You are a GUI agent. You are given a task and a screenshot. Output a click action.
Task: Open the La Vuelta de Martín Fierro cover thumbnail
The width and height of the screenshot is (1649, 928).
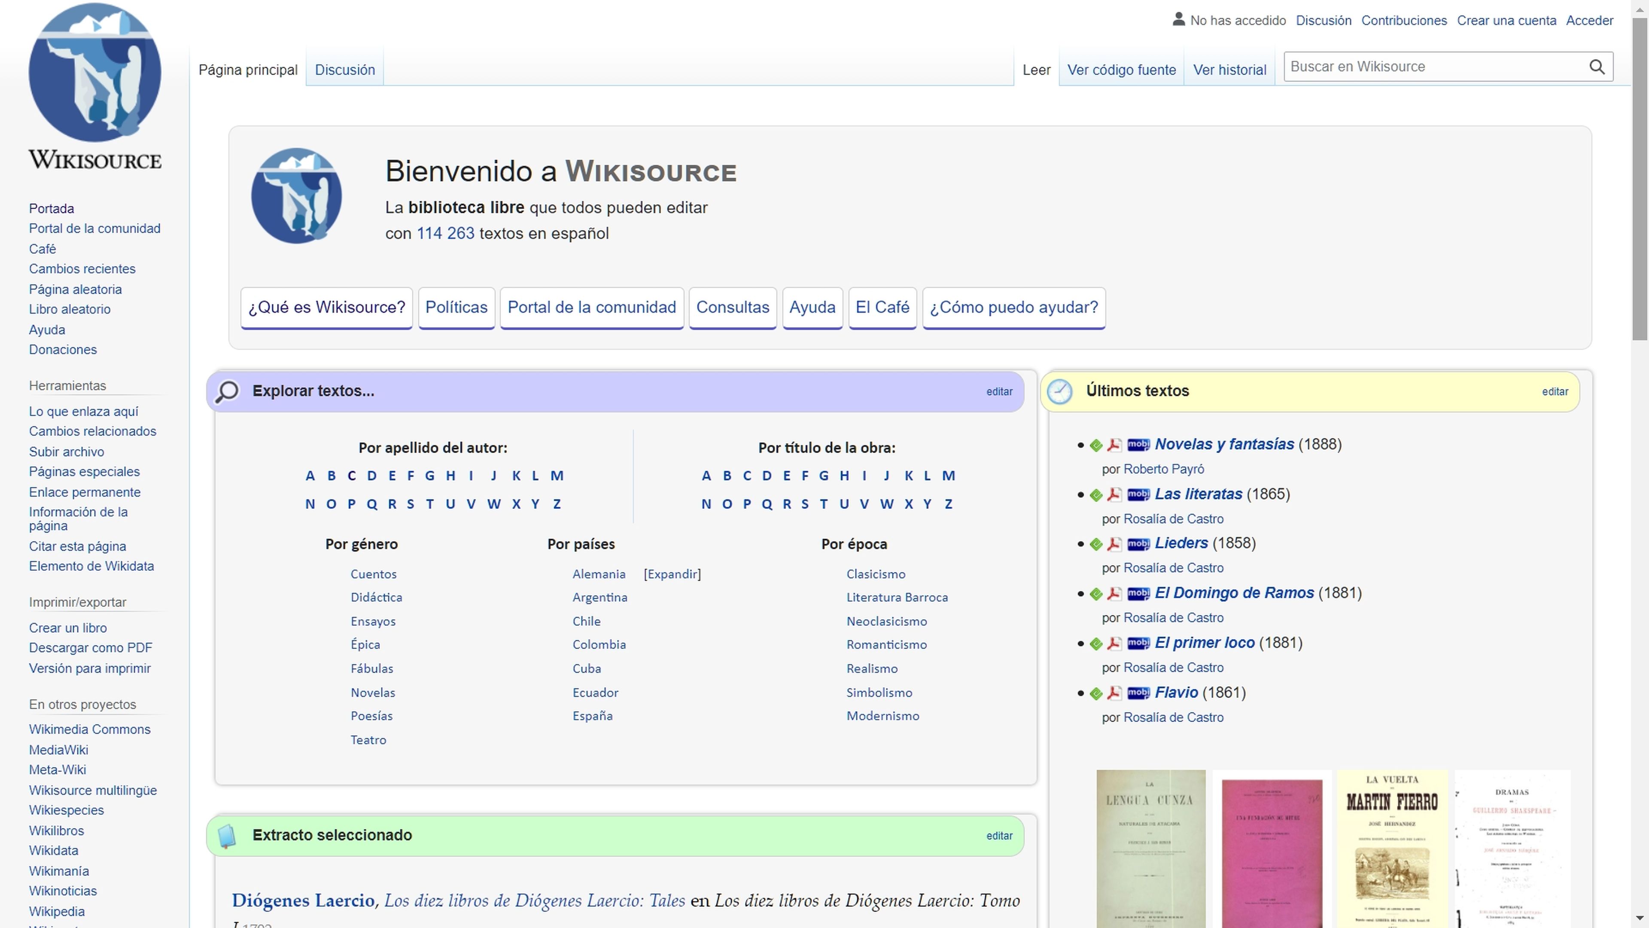pos(1392,849)
